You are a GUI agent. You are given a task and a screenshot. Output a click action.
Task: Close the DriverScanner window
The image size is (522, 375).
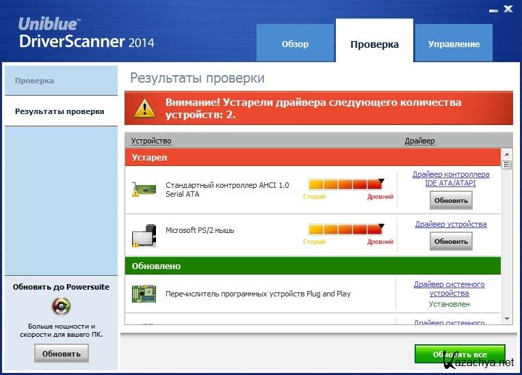508,10
